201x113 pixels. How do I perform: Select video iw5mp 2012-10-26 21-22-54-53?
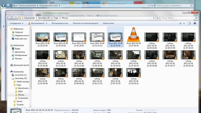coord(115,58)
